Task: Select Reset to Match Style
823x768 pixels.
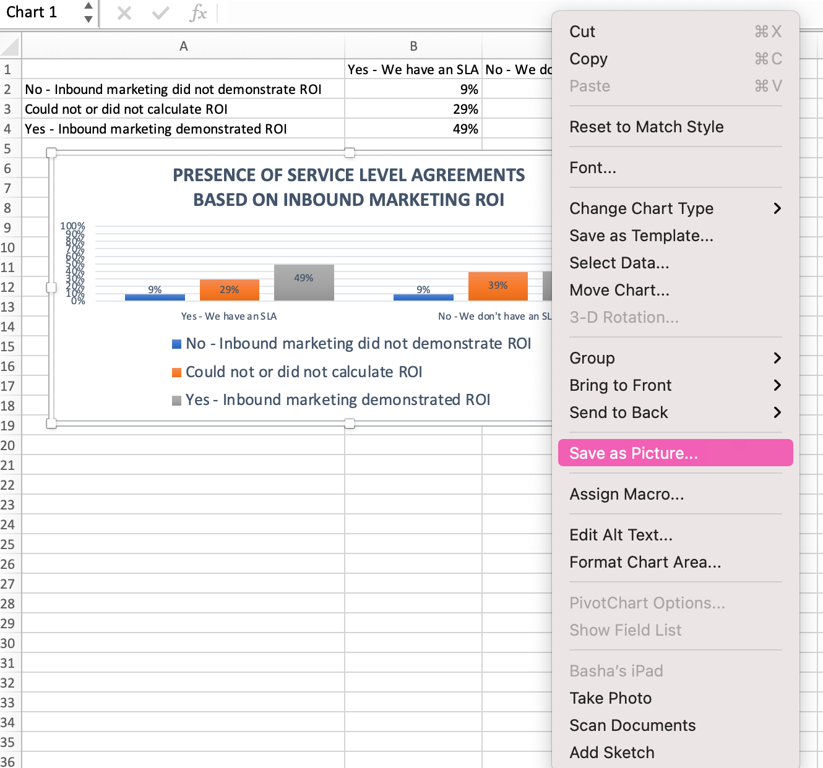Action: (x=676, y=127)
